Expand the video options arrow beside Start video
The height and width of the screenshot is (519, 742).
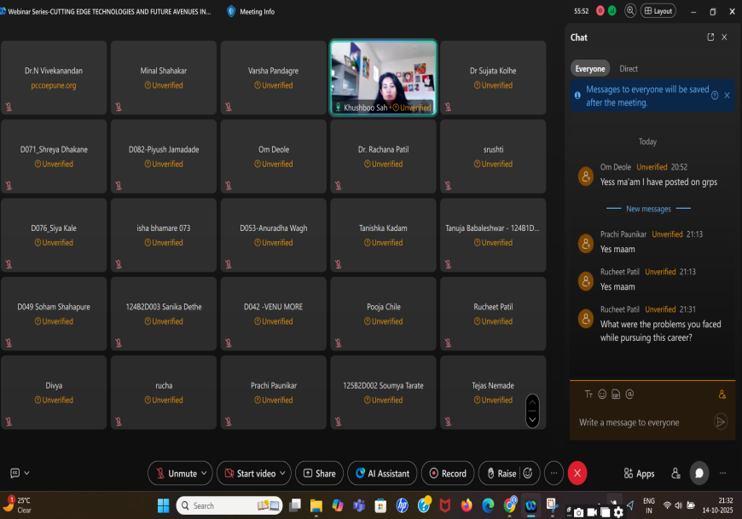point(284,473)
